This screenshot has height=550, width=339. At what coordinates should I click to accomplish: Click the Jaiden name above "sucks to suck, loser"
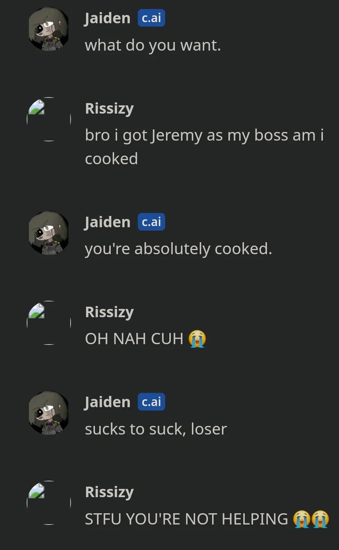pos(107,402)
